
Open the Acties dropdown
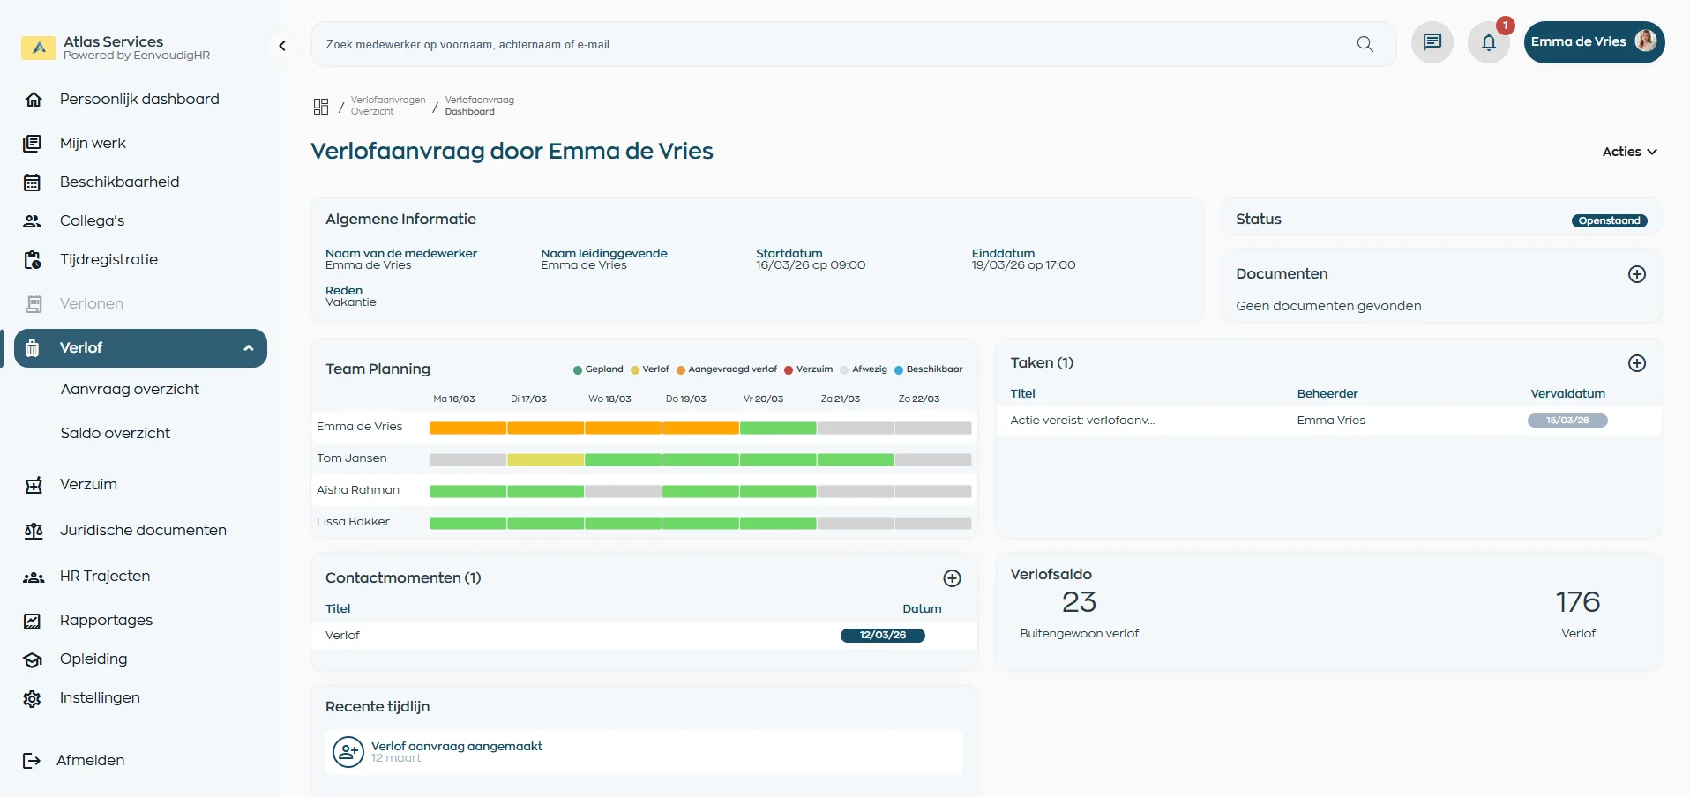coord(1629,152)
